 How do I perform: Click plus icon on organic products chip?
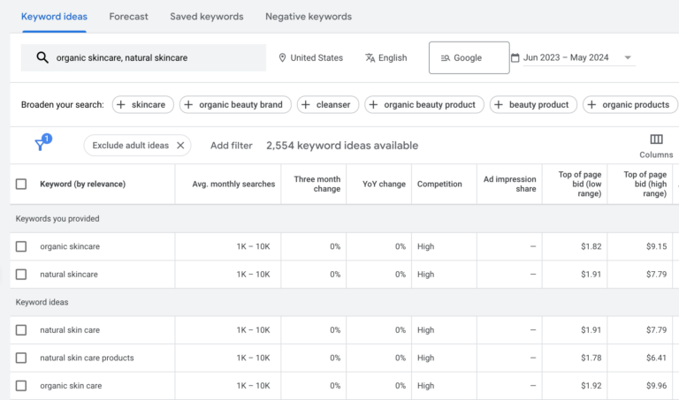tap(591, 105)
